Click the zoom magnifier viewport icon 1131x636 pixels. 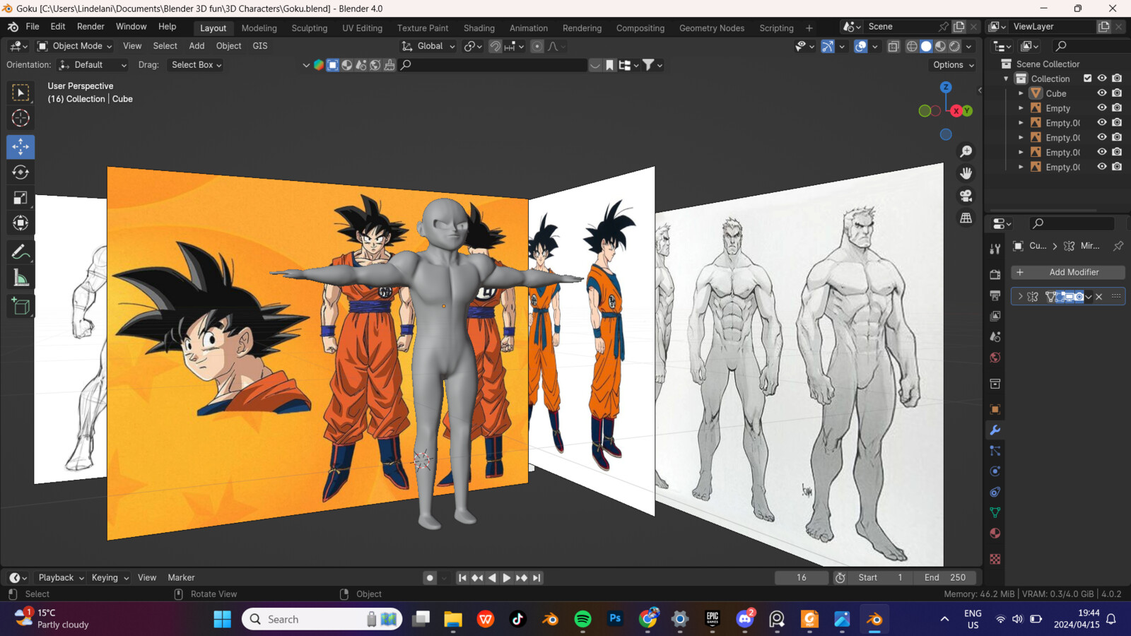pos(966,151)
